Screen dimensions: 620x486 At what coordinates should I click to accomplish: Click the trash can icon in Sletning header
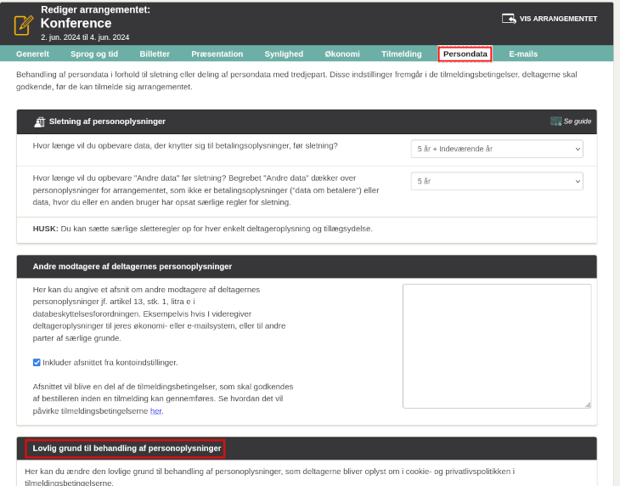tap(40, 121)
